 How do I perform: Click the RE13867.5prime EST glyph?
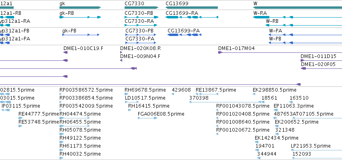207,94
